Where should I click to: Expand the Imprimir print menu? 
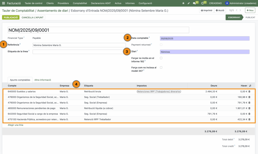pos(206,11)
